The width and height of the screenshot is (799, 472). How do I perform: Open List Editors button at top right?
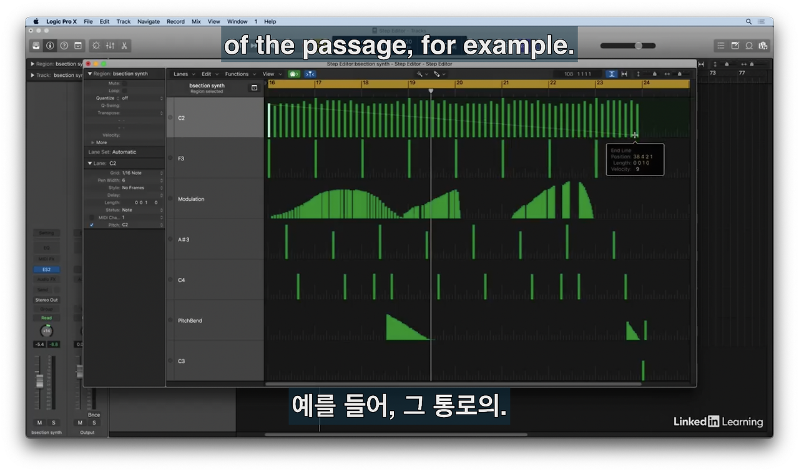(721, 46)
